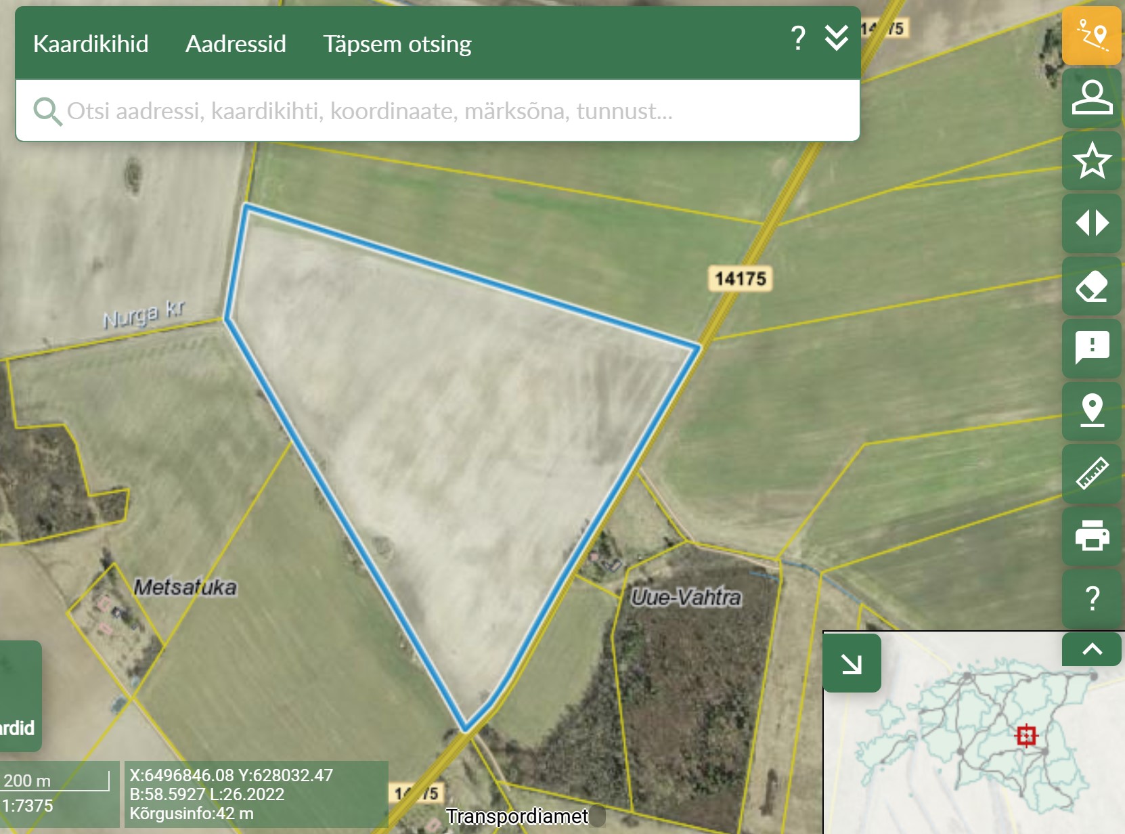Image resolution: width=1125 pixels, height=834 pixels.
Task: Open the feedback report icon
Action: [x=1091, y=348]
